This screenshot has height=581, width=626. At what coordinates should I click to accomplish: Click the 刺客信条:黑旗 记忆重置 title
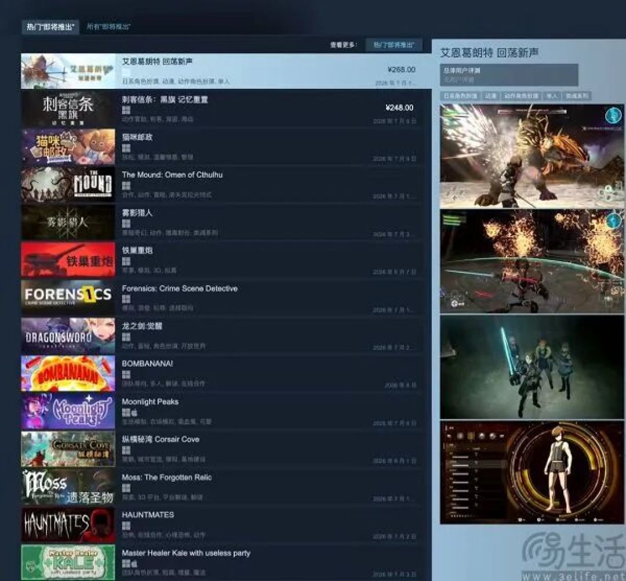(165, 100)
